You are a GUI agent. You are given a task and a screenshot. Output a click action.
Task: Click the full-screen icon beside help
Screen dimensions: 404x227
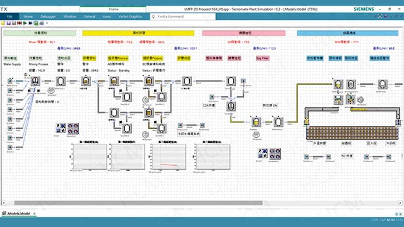[x=380, y=16]
